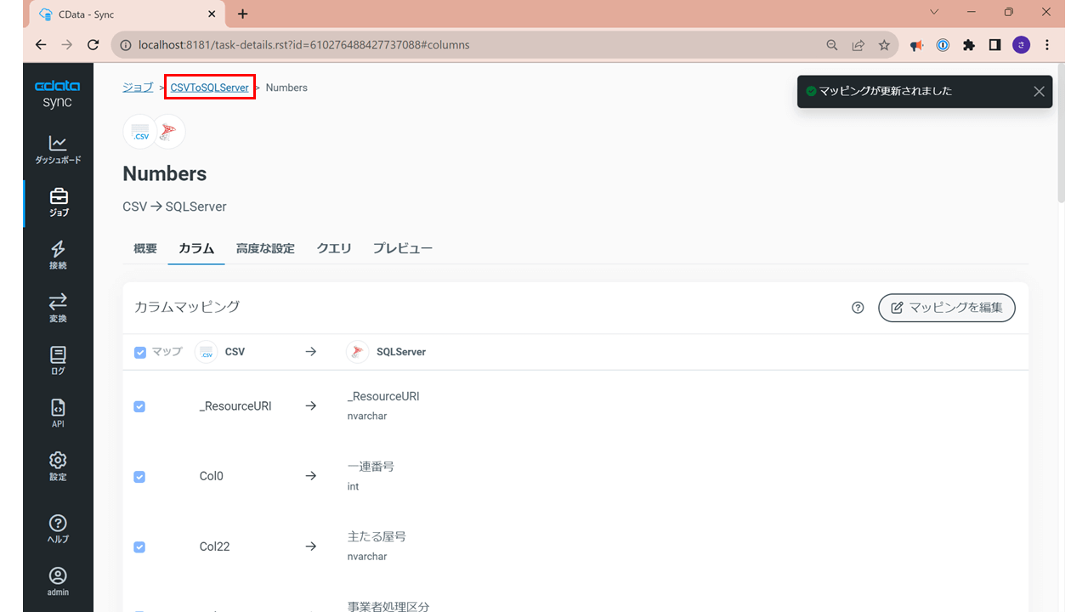Open the Transformations (変換) arrows icon
Image resolution: width=1088 pixels, height=612 pixels.
click(x=58, y=309)
